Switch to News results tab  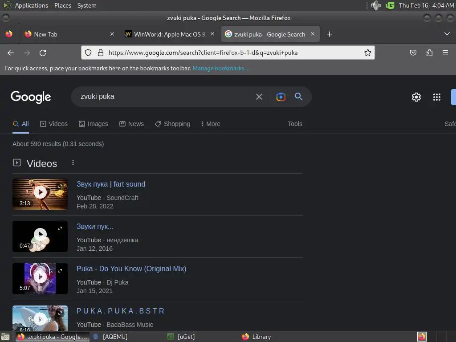coord(131,124)
